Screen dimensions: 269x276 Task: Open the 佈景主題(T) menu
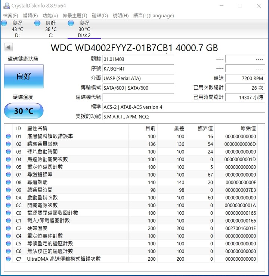(x=75, y=16)
